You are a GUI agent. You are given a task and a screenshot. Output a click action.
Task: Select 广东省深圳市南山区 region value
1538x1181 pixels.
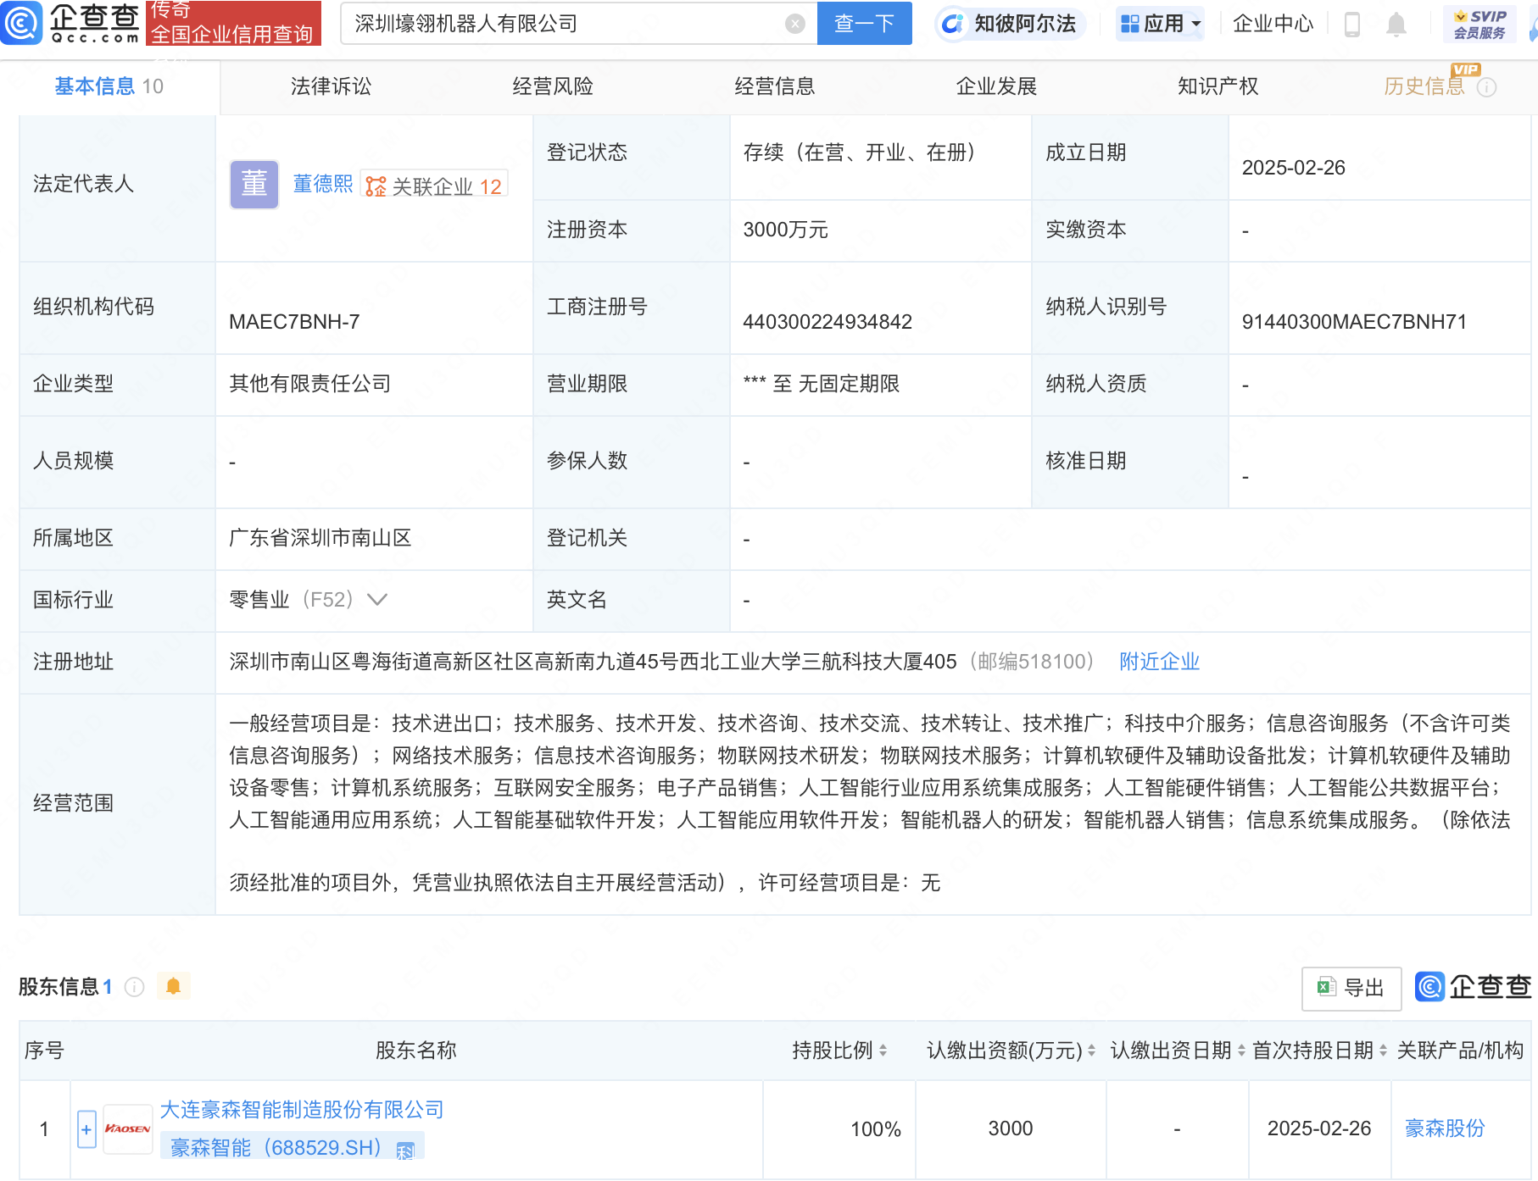320,538
